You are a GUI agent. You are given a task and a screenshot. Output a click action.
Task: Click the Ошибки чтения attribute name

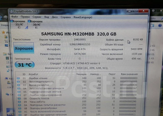point(38,78)
